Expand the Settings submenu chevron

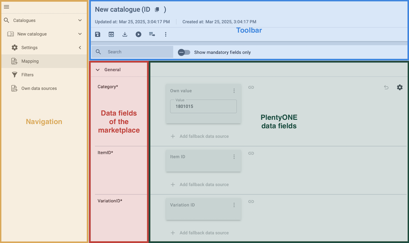coord(80,48)
